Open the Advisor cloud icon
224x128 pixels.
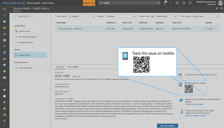click(5, 102)
